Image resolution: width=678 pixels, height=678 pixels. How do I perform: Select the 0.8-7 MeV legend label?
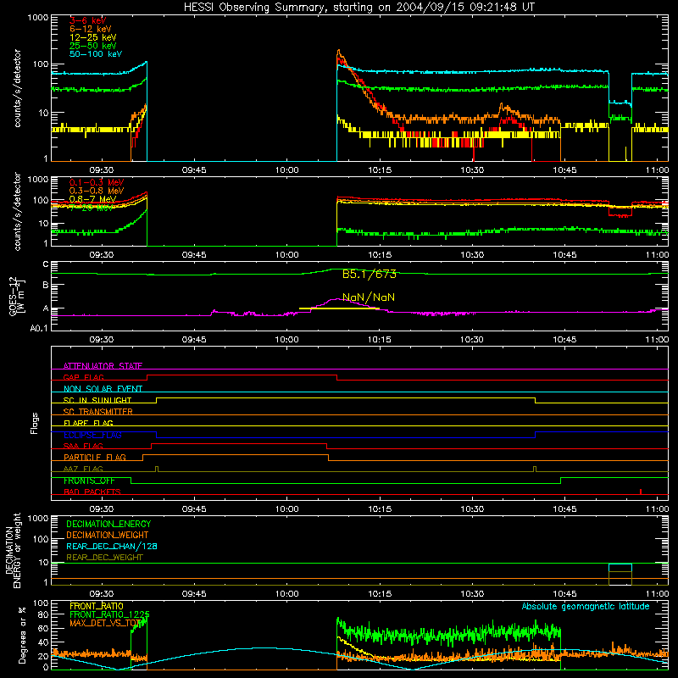click(x=92, y=199)
